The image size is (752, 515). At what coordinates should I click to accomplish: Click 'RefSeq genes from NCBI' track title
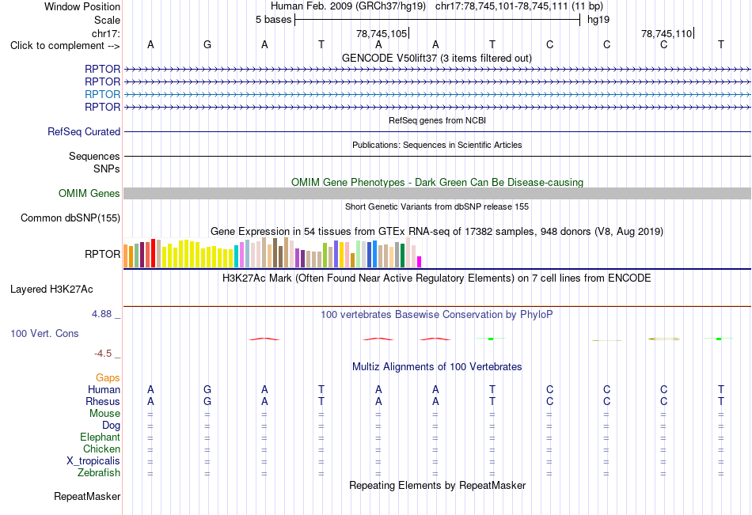[438, 120]
